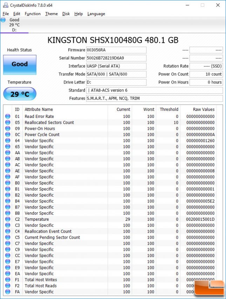Click the Power On Hours field 0 hours
The height and width of the screenshot is (299, 226).
point(206,82)
